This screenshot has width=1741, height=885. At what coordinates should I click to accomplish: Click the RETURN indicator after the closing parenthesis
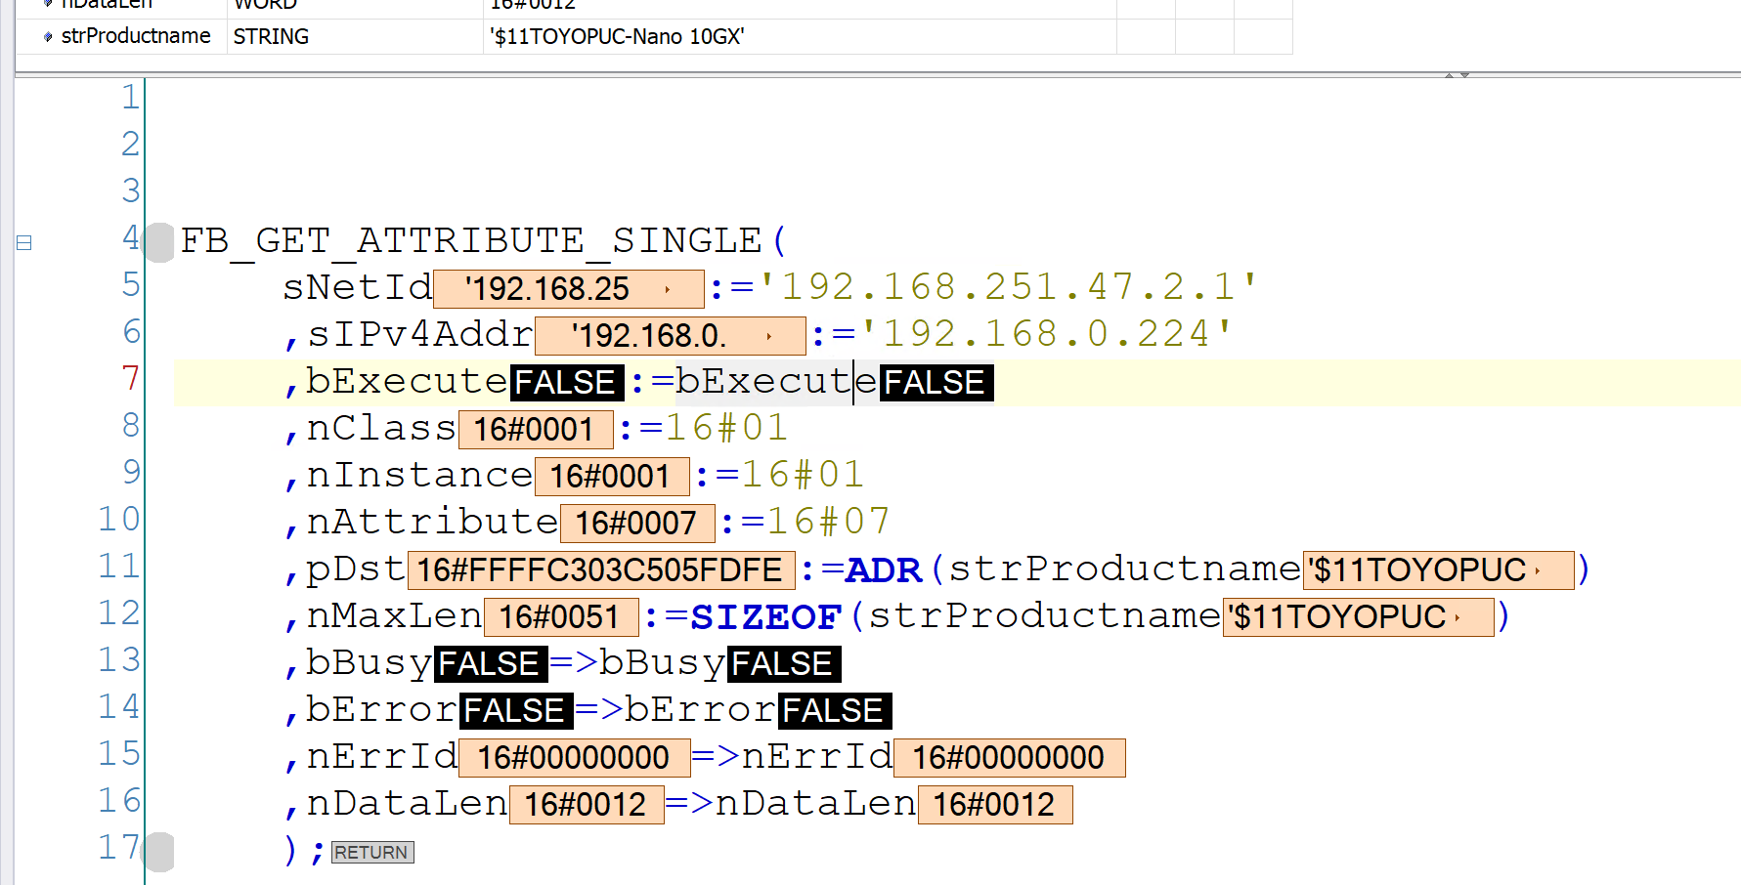[x=371, y=852]
